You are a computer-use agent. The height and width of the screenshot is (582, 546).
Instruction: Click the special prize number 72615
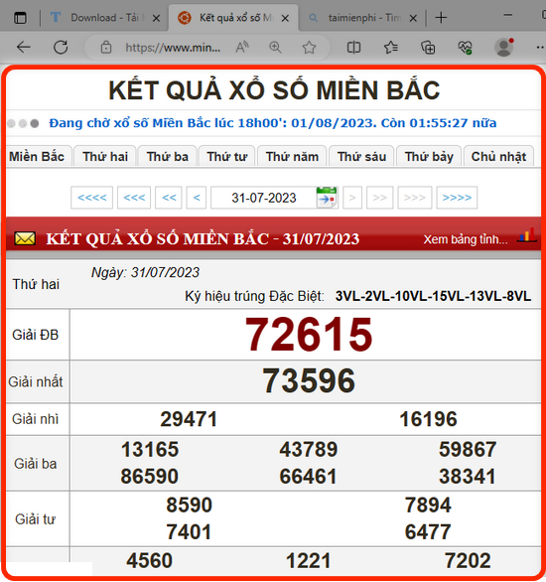[x=309, y=335]
